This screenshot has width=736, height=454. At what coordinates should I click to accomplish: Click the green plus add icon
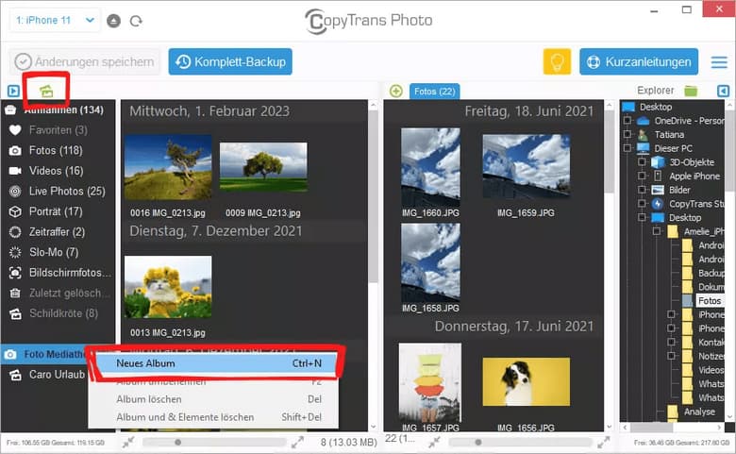pos(396,91)
